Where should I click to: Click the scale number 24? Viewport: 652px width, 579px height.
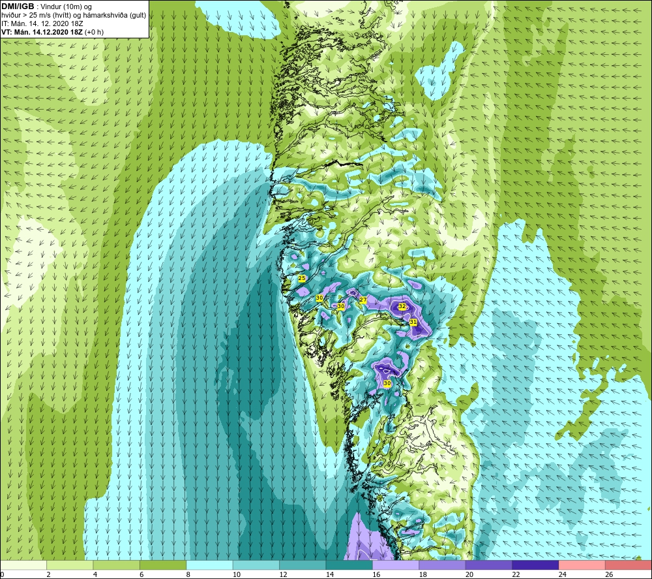tap(563, 574)
